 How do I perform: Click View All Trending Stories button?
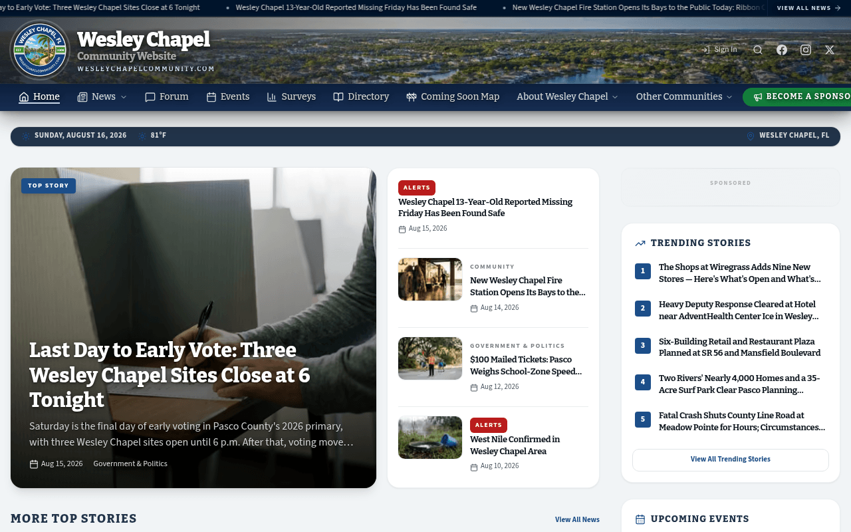click(x=731, y=460)
